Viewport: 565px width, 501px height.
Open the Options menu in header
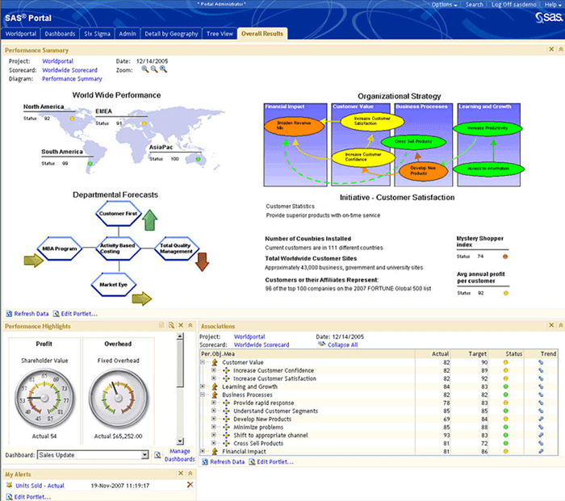(444, 5)
